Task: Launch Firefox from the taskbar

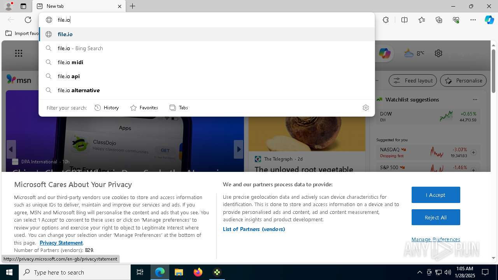Action: point(198,272)
